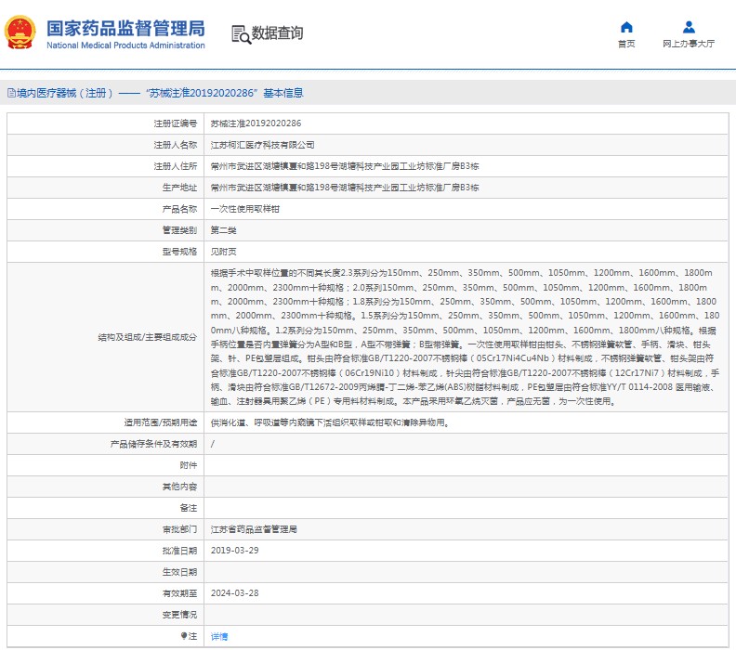Click the 批准日期 row label
This screenshot has height=650, width=736.
(179, 551)
